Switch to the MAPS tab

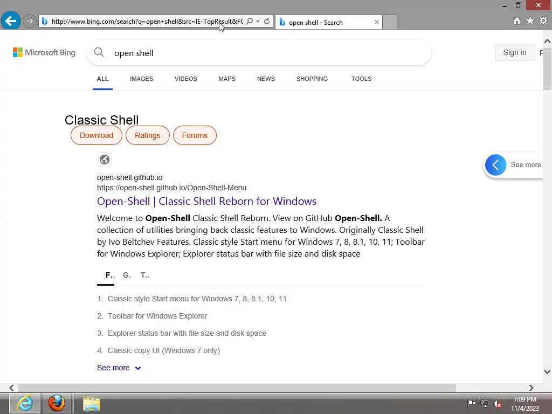click(x=227, y=79)
